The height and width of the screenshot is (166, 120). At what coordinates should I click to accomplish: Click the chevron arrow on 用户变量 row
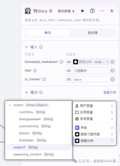click(x=112, y=106)
